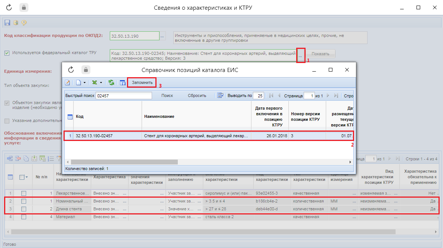443x248 pixels.
Task: Click the Быстрый поиск input field
Action: click(123, 95)
